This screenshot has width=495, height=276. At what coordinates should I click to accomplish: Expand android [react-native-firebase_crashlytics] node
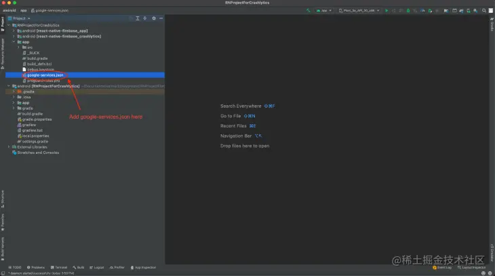coord(14,37)
